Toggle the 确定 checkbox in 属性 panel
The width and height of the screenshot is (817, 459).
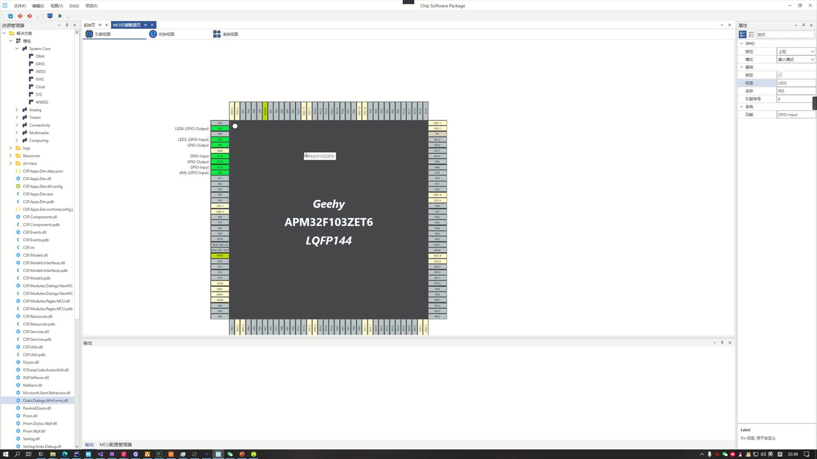tap(780, 74)
